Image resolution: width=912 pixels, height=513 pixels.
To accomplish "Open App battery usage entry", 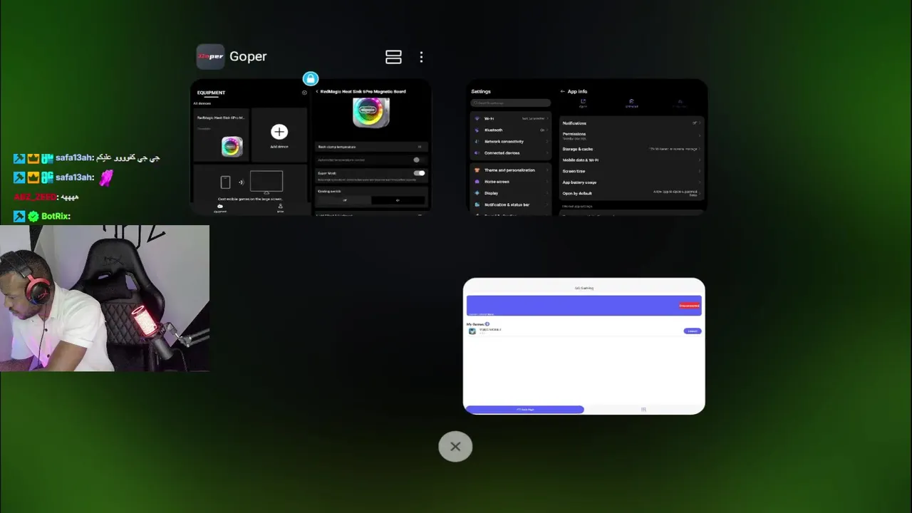I will (631, 182).
